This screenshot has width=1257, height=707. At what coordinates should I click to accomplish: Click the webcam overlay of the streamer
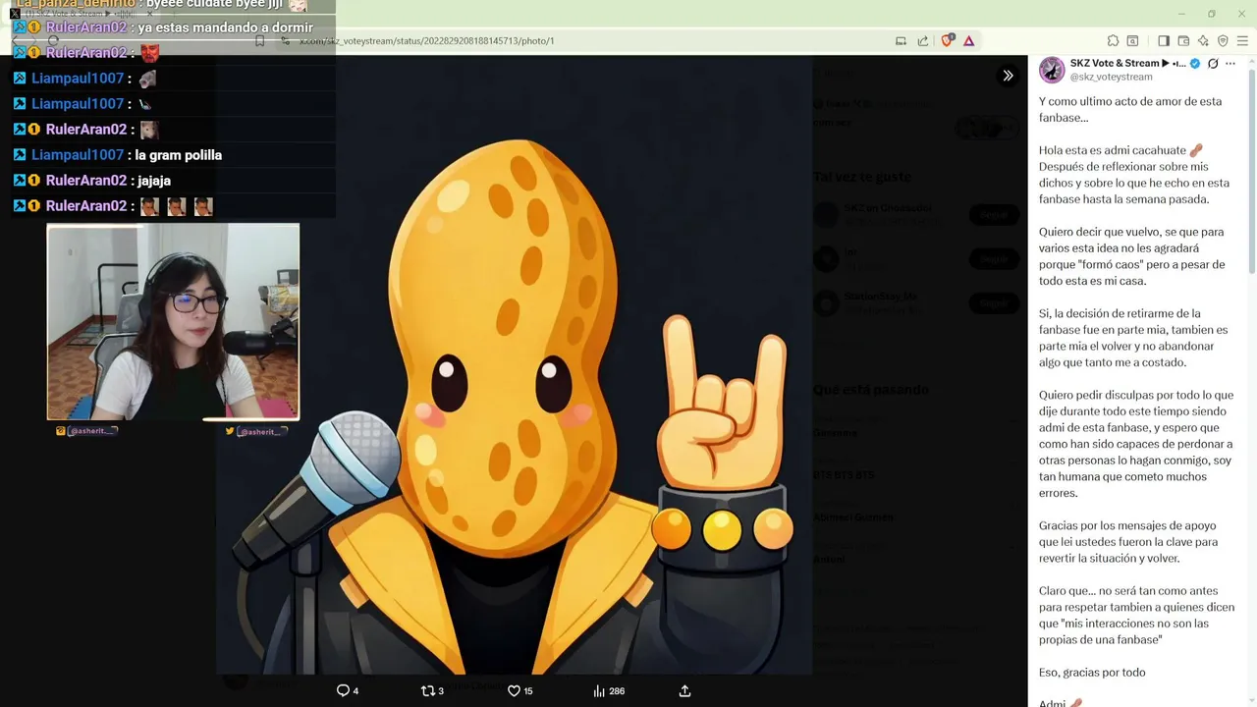(x=173, y=322)
